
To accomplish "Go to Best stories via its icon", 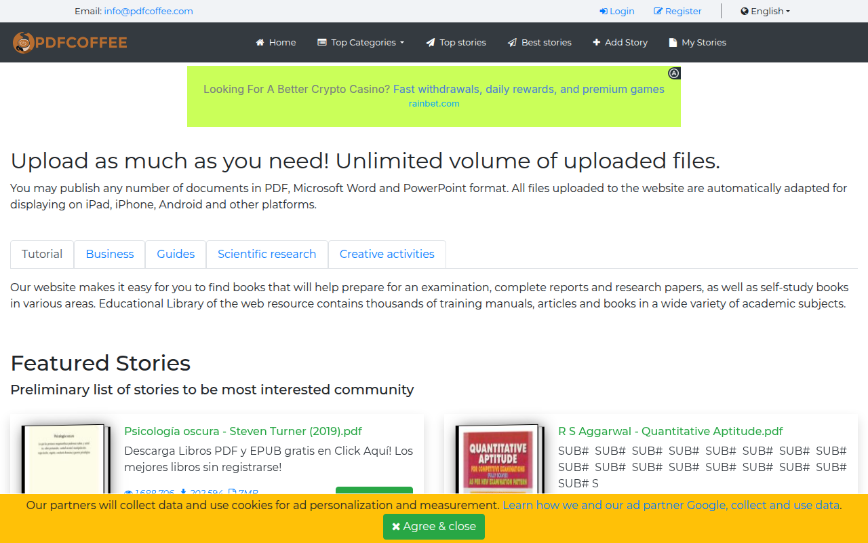I will tap(512, 42).
